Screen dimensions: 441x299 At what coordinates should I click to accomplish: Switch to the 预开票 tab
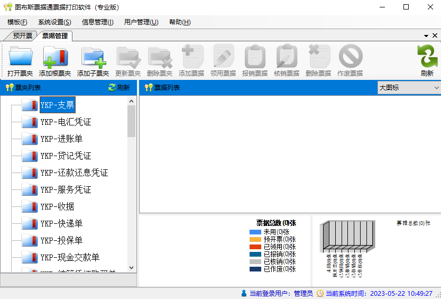tap(23, 36)
